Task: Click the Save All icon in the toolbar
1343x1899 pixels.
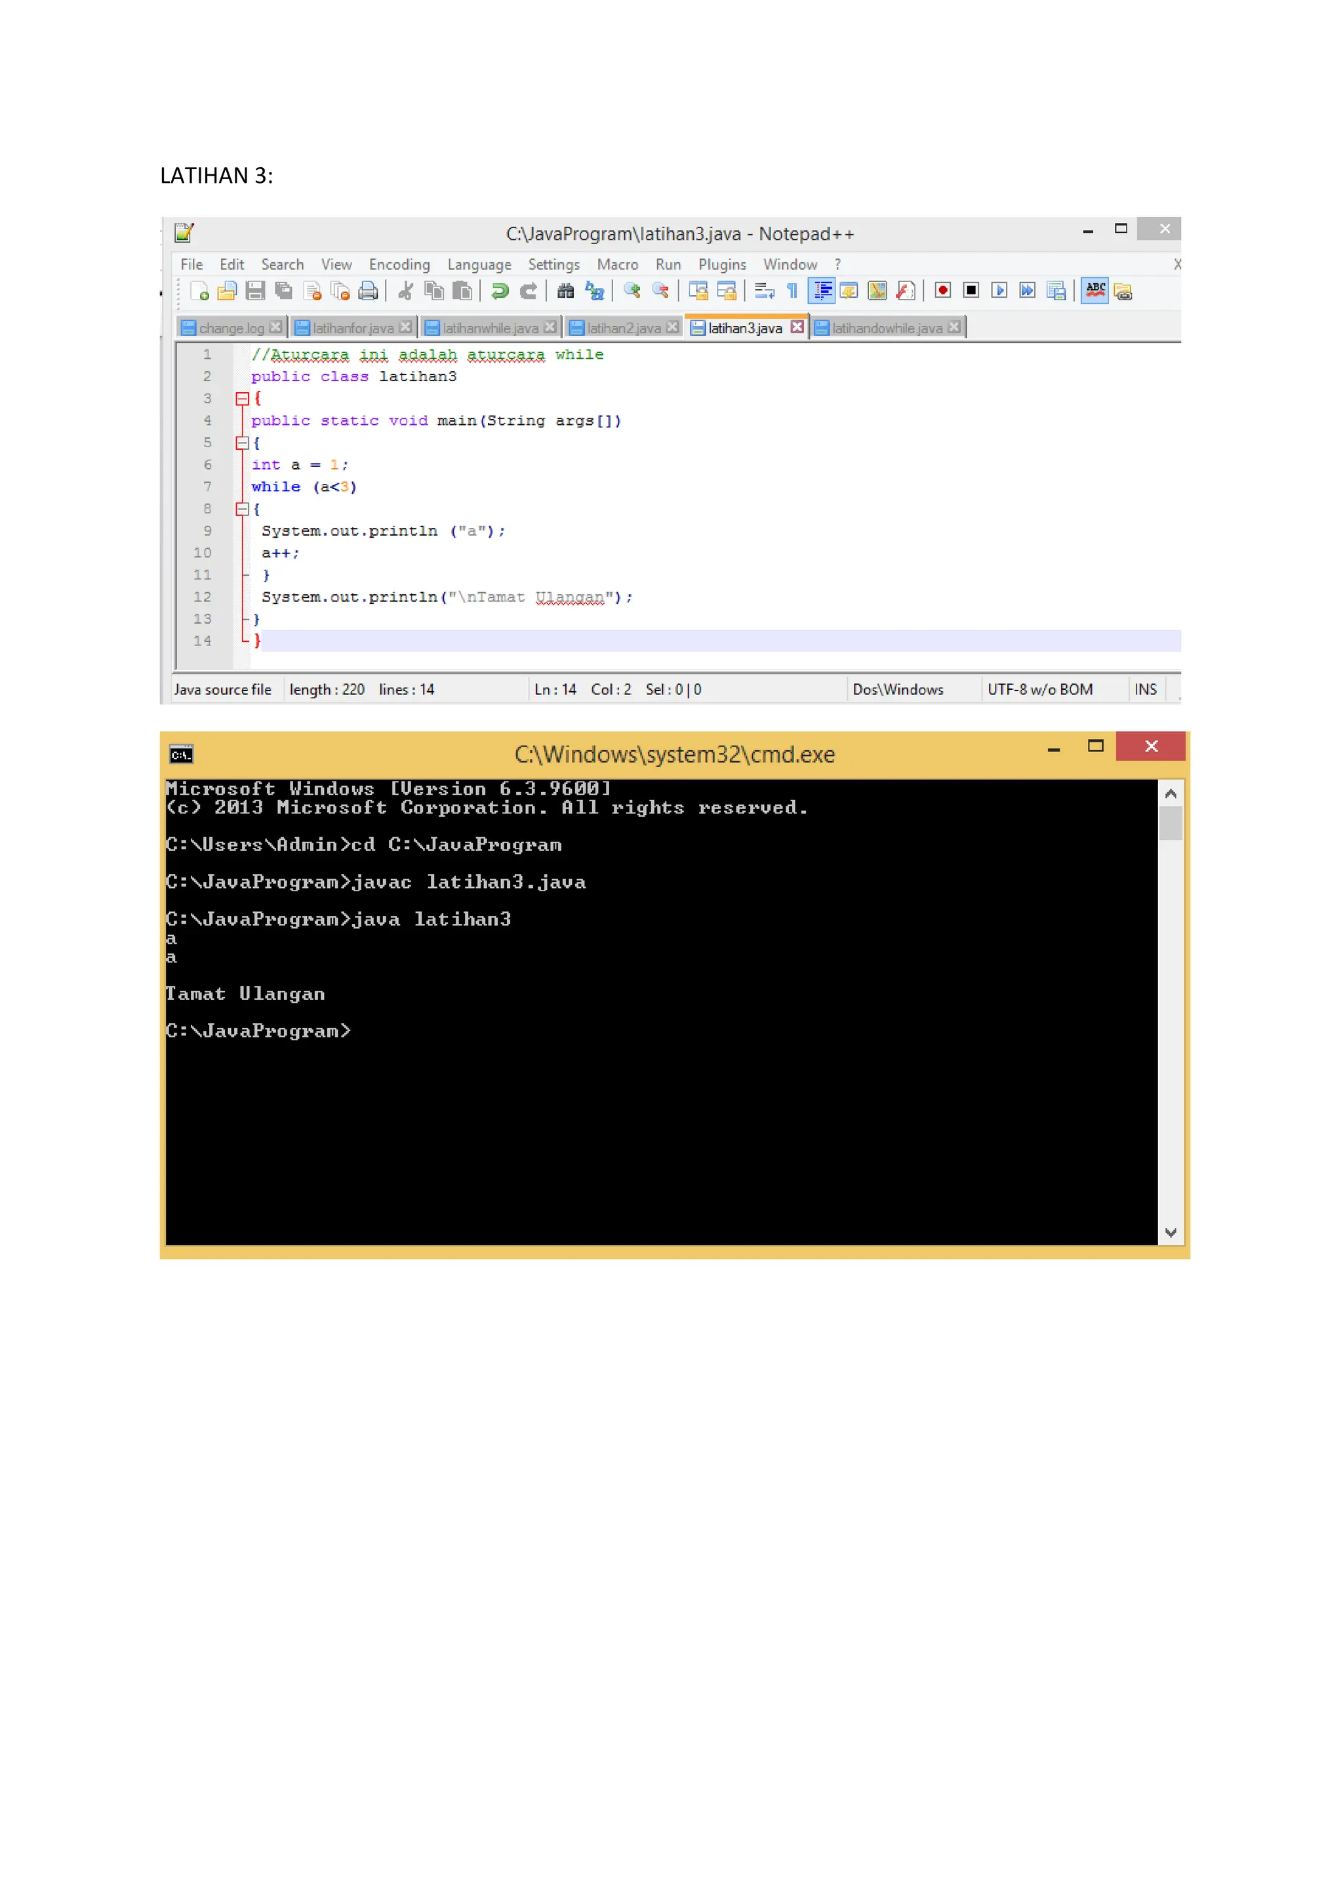Action: tap(284, 291)
